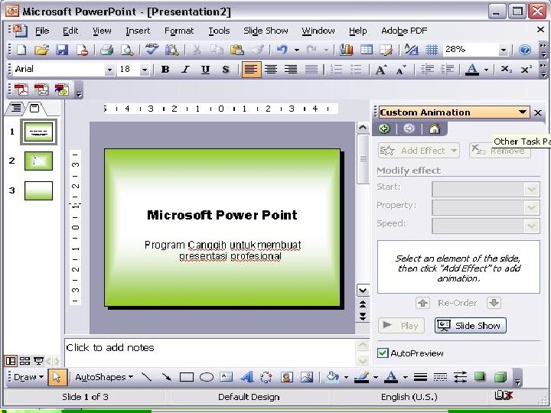Open the AutoShapes dropdown
Viewport: 551px width, 413px height.
coord(104,377)
